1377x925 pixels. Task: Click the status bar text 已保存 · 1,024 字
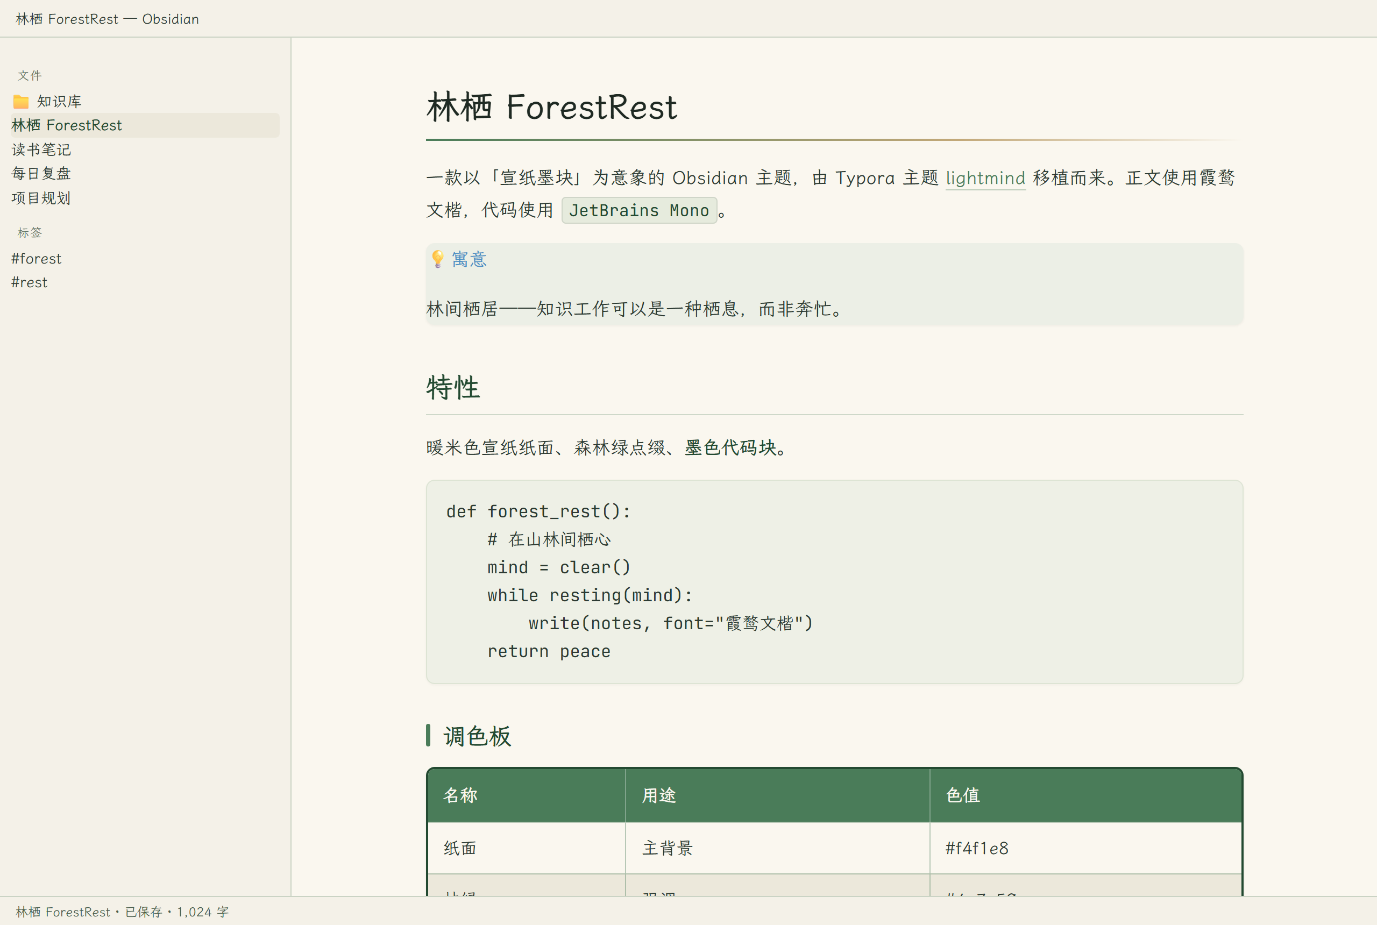click(177, 912)
